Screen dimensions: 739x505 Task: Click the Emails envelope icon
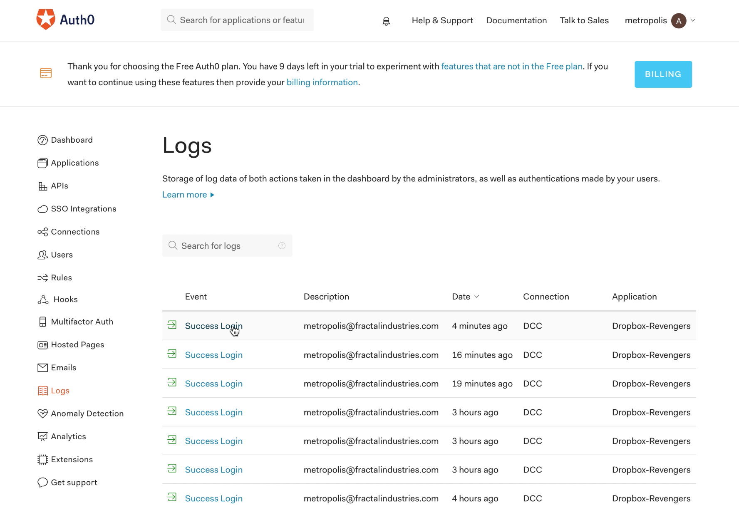[x=42, y=368]
